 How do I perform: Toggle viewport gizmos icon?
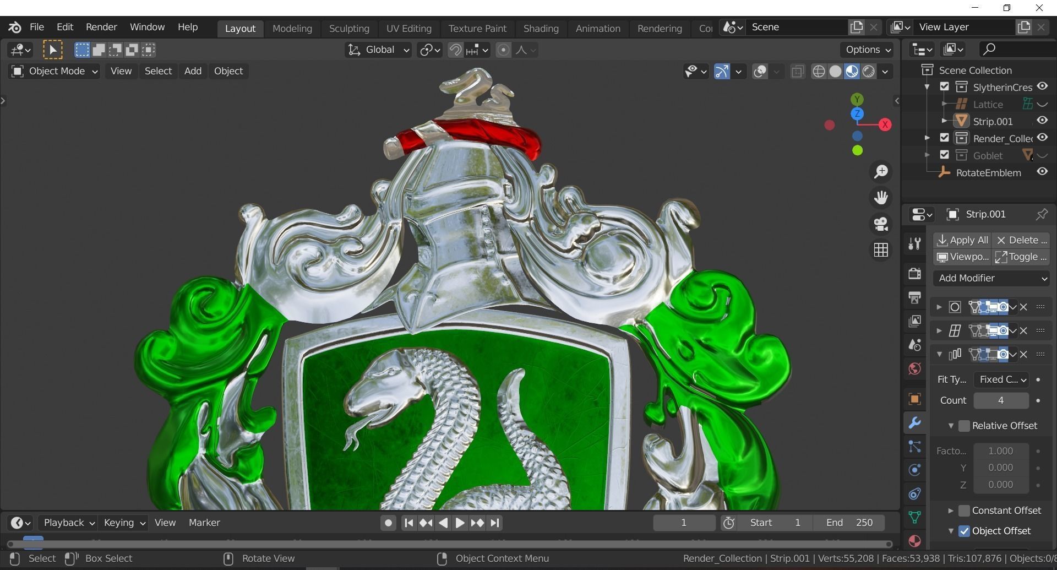(x=722, y=72)
